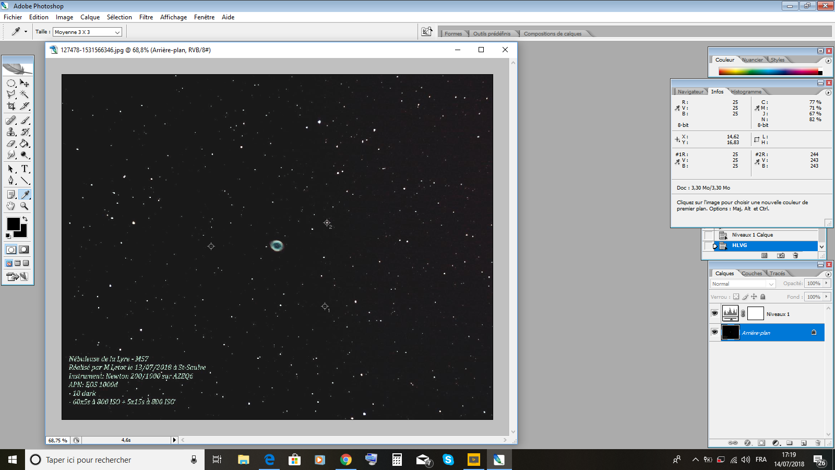Select the Brush tool
835x470 pixels.
point(25,120)
